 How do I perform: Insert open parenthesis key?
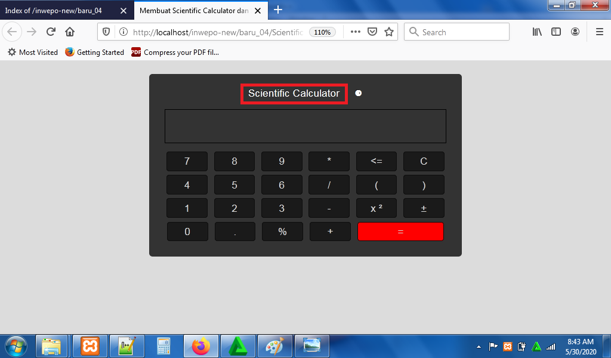(377, 184)
